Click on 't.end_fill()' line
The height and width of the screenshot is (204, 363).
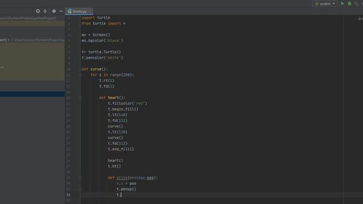tap(121, 149)
